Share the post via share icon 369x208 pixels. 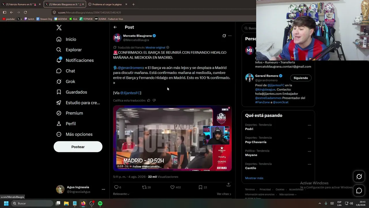(228, 184)
